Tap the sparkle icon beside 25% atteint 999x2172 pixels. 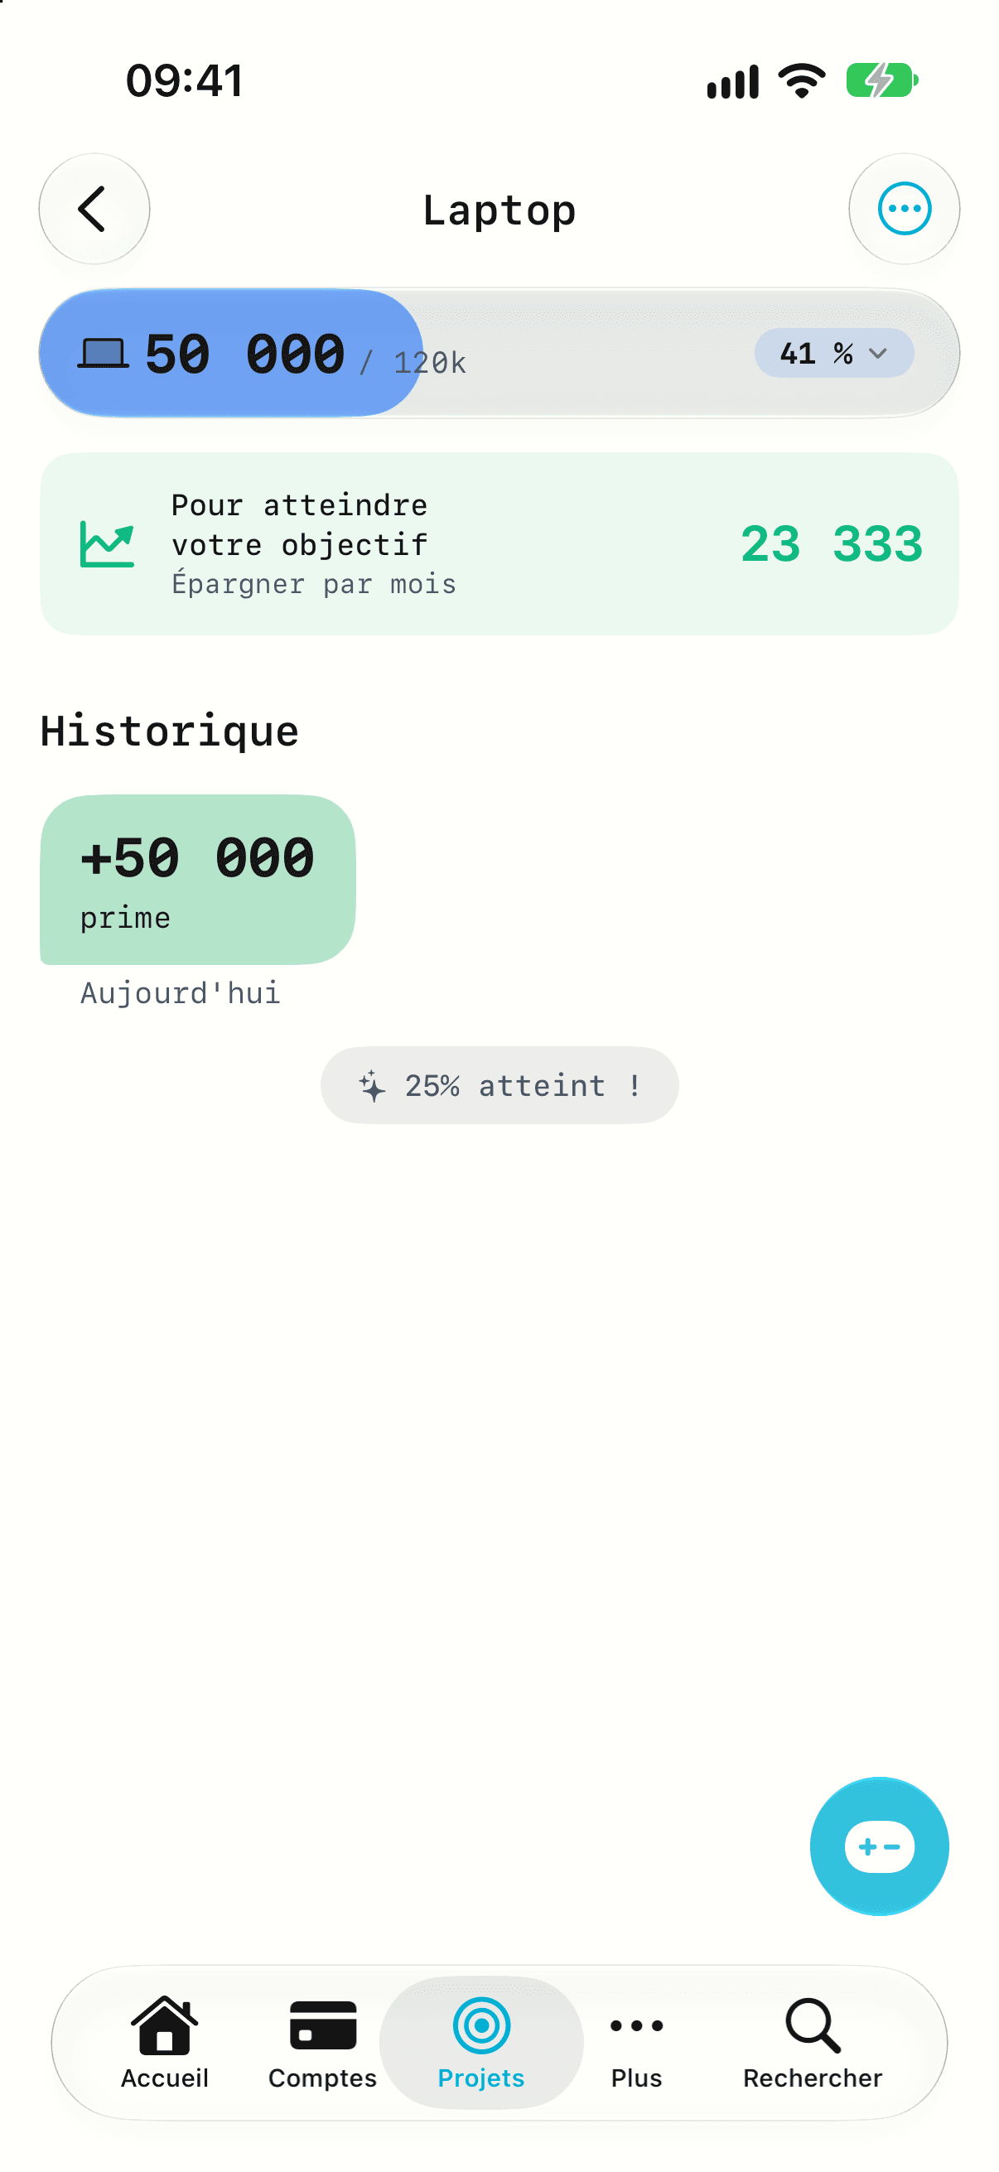(372, 1086)
